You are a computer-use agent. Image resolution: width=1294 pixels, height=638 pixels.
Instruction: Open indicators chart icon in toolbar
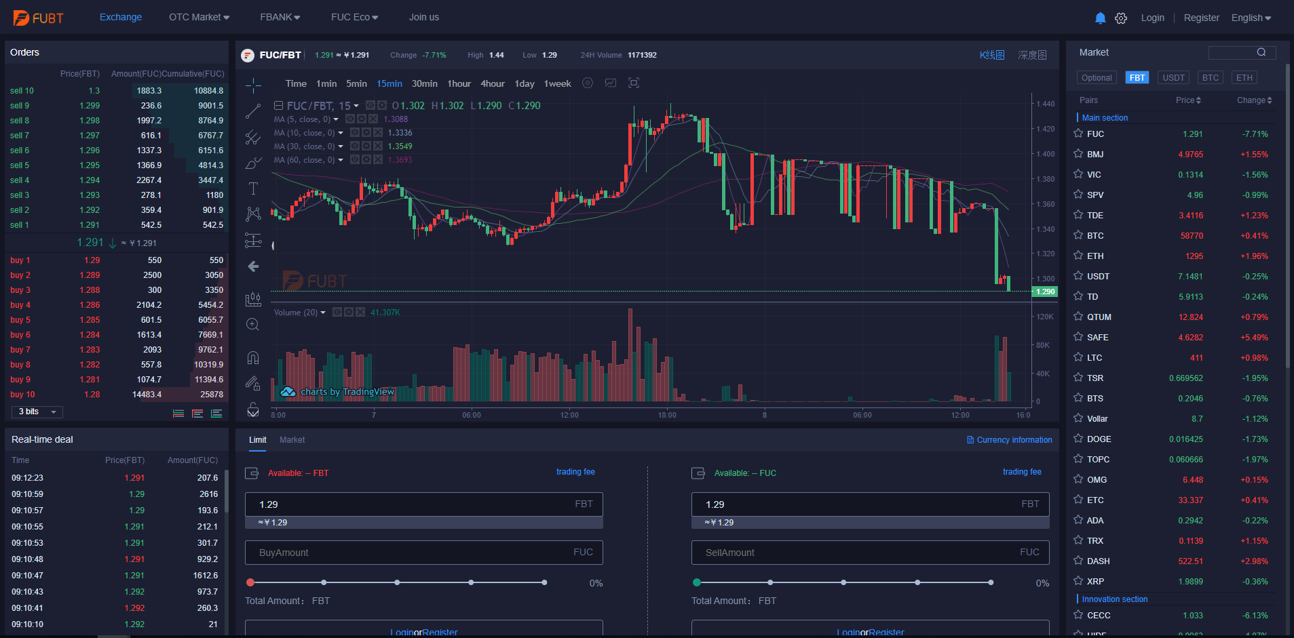[x=611, y=83]
